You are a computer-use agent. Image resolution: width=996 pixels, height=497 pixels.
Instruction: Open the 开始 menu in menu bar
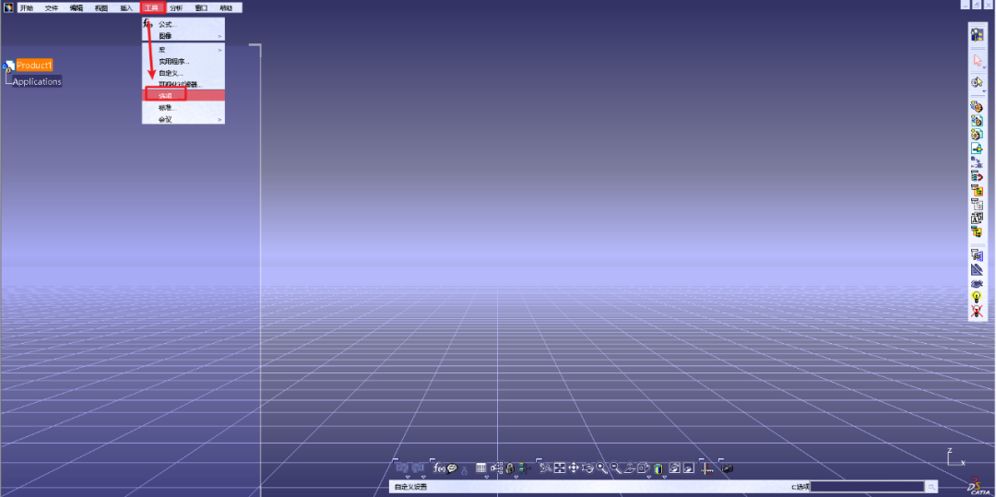[26, 7]
